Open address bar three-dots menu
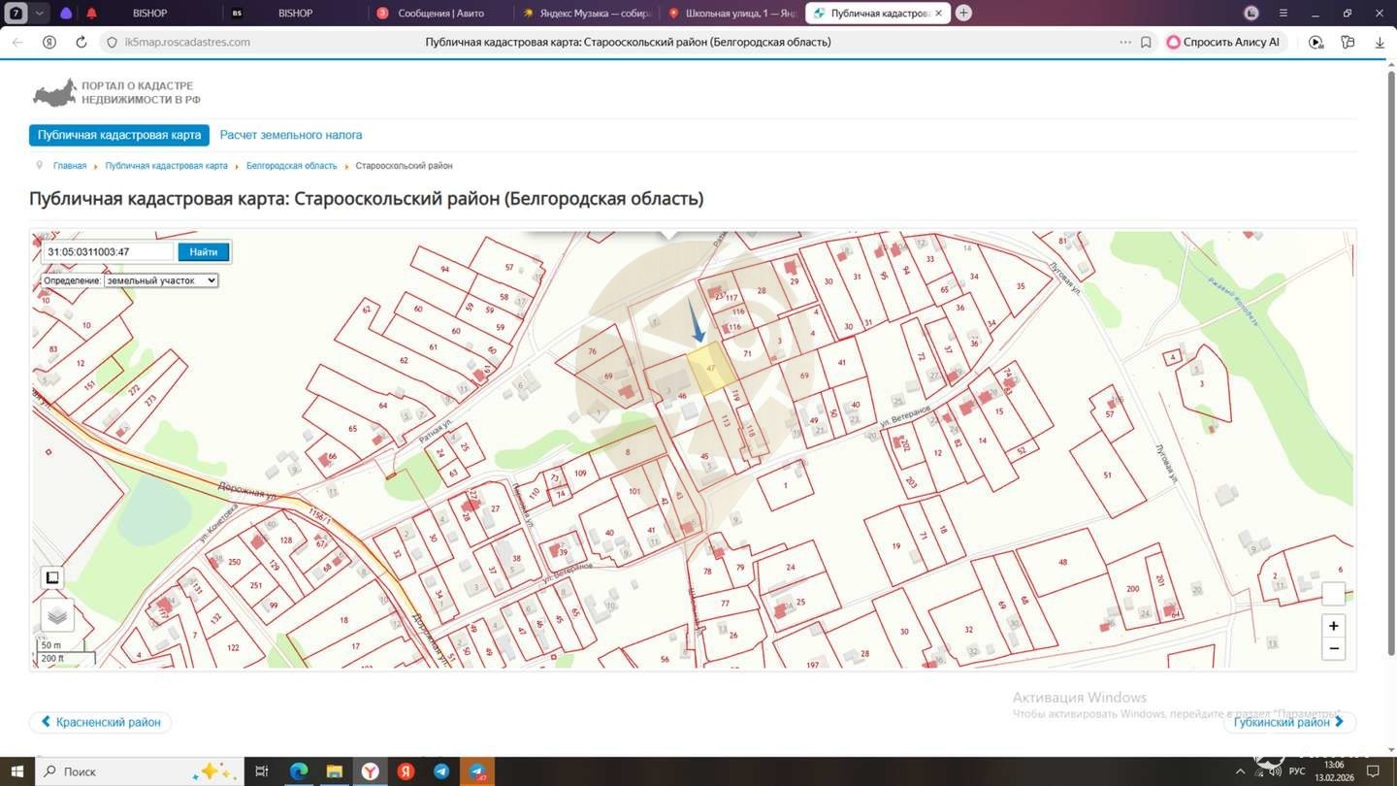 [1125, 43]
